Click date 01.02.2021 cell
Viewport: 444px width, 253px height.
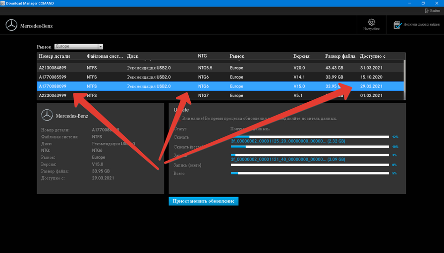pyautogui.click(x=371, y=95)
